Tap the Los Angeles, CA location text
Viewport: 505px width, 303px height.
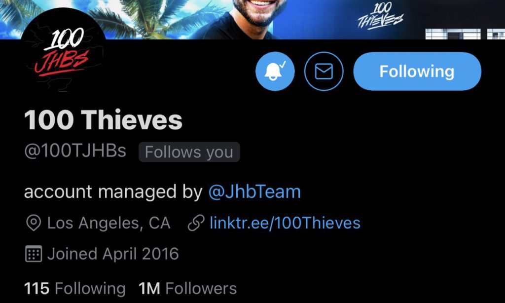click(x=108, y=223)
